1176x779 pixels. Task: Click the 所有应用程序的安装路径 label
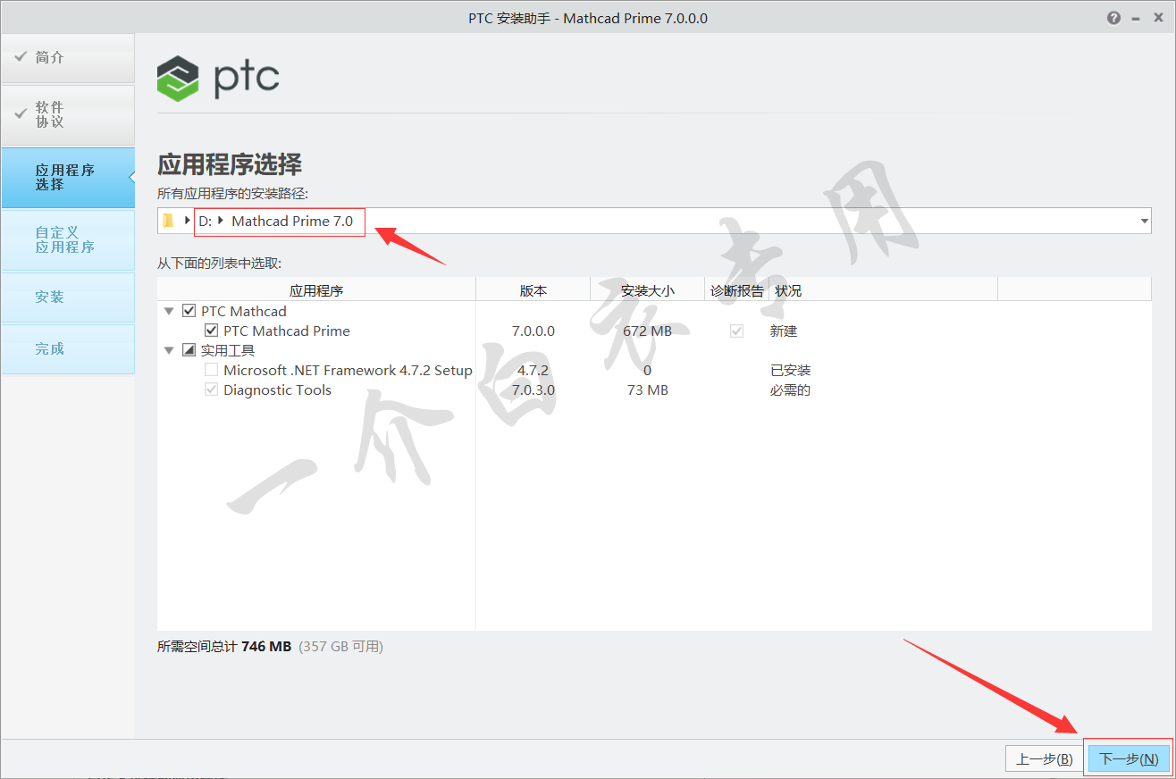point(232,194)
